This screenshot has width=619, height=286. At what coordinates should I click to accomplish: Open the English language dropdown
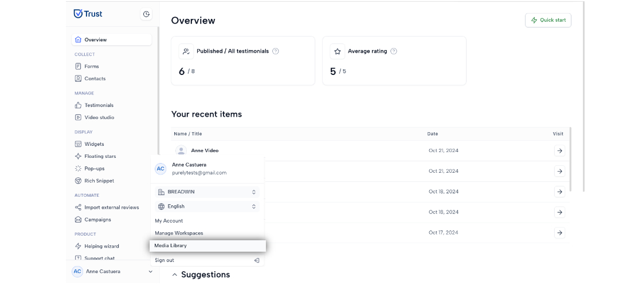click(x=207, y=206)
